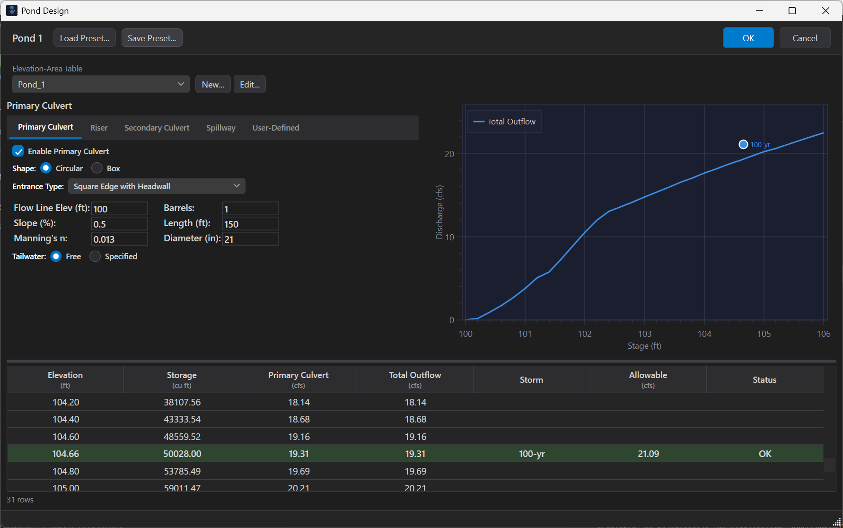Open the Elevation-Area Table dropdown
The height and width of the screenshot is (528, 843).
pyautogui.click(x=101, y=84)
